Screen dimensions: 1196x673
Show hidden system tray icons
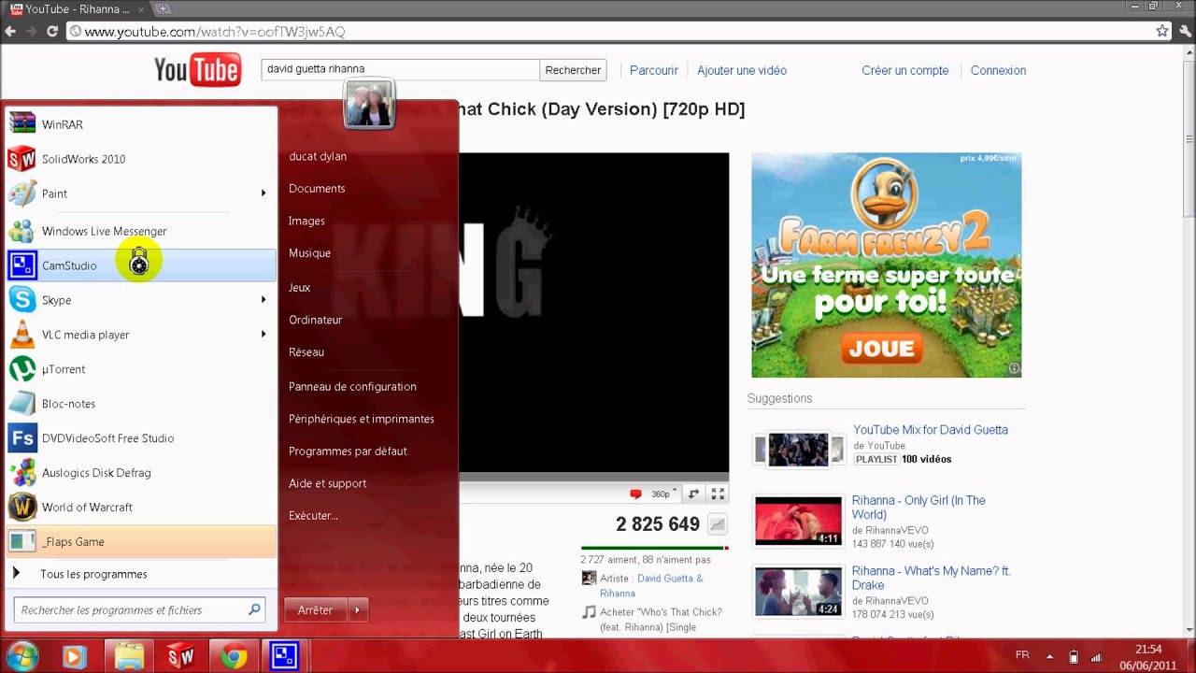[1049, 656]
